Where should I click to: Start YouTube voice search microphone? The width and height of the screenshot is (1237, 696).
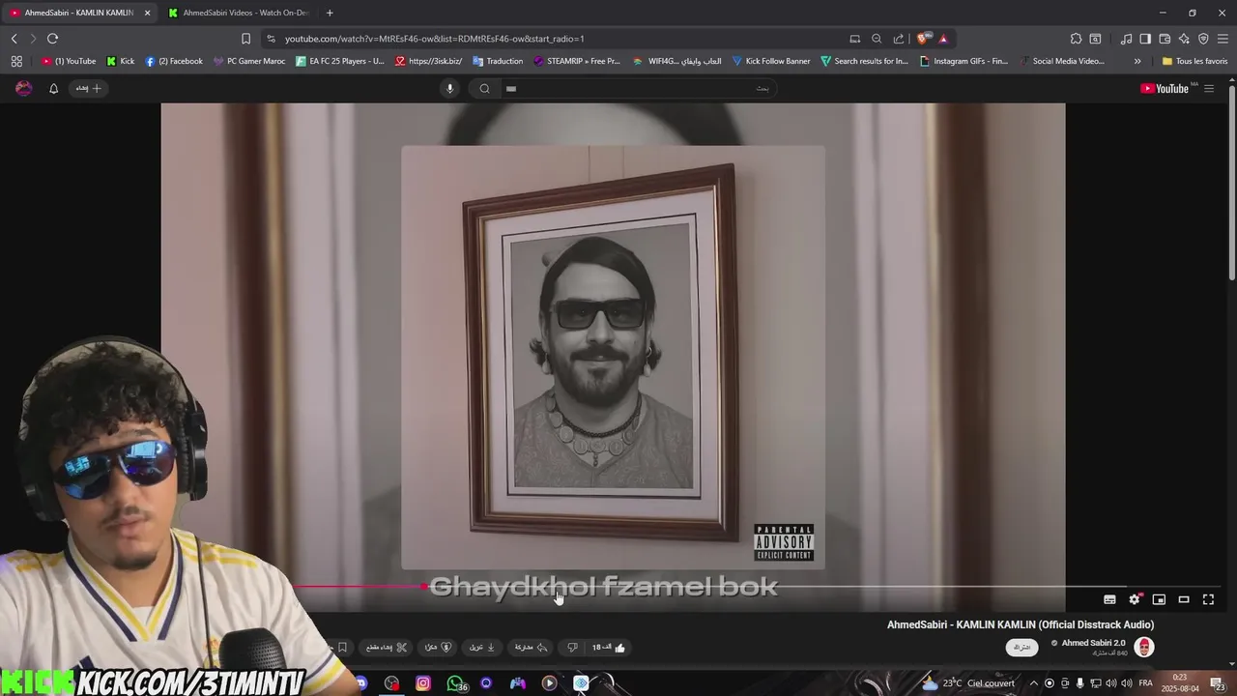(x=449, y=88)
